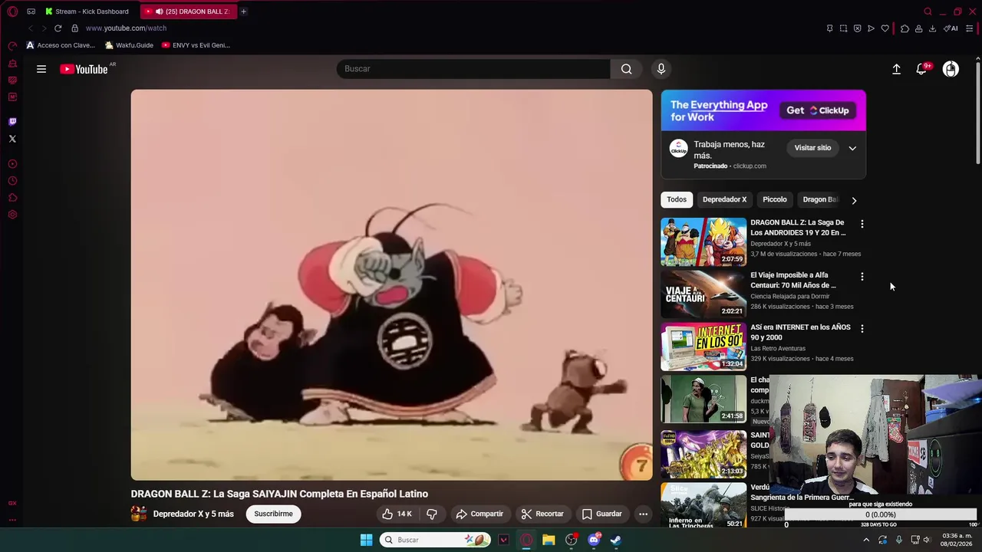Select the Todos filter chip
Screen dimensions: 982x552
(677, 199)
